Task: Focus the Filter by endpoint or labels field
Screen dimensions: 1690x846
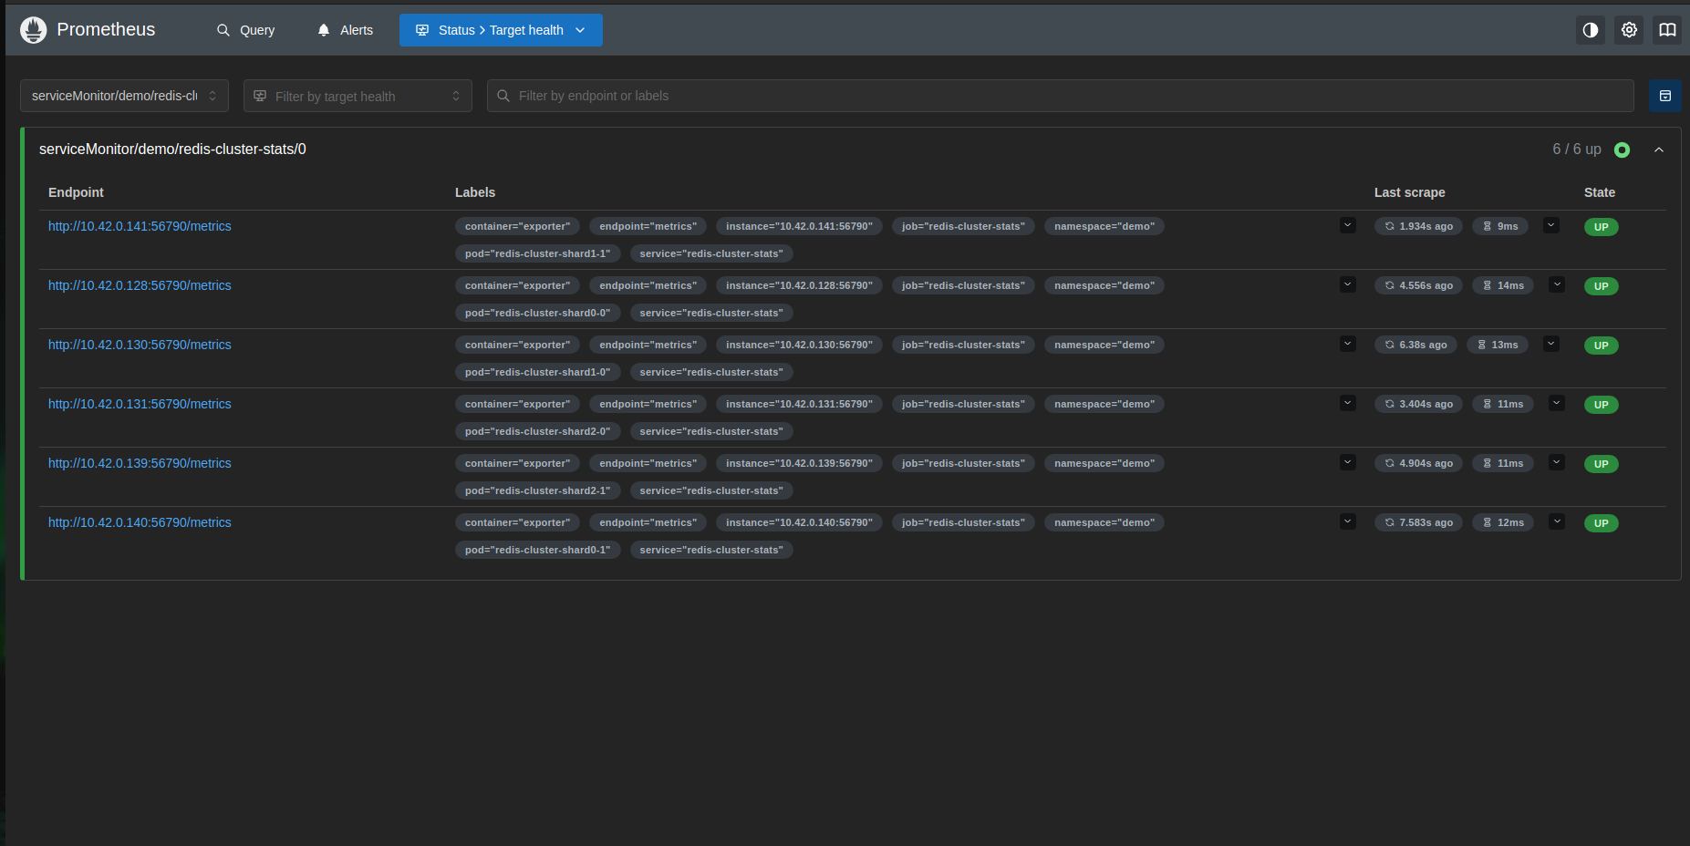Action: 1060,96
